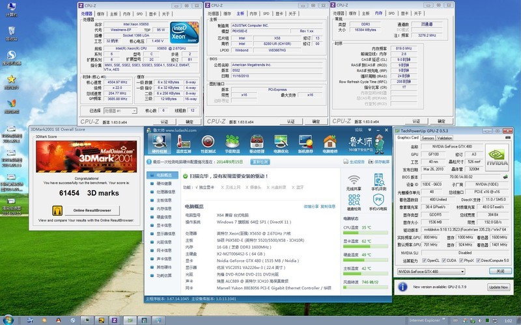Select 硬件健康 in Ludashi sidebar
The width and height of the screenshot is (521, 325).
(x=164, y=183)
